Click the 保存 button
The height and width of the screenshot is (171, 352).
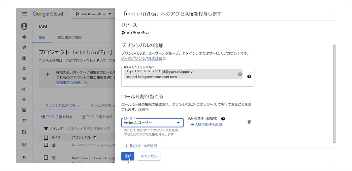point(128,156)
